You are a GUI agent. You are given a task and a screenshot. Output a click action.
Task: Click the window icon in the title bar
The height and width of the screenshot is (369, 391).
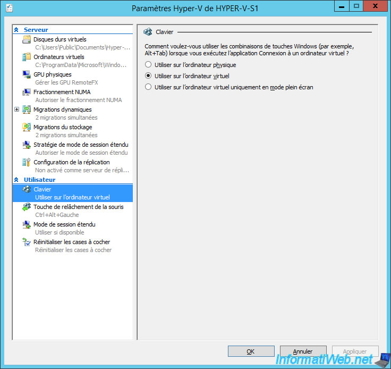pos(9,8)
